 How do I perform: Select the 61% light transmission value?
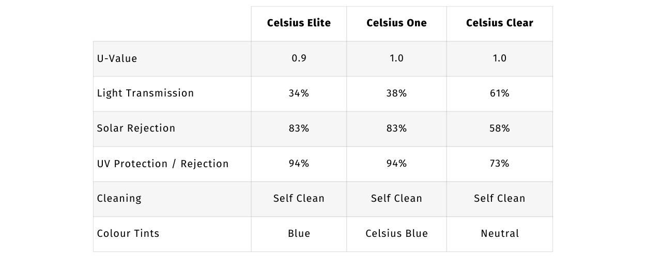pyautogui.click(x=499, y=93)
